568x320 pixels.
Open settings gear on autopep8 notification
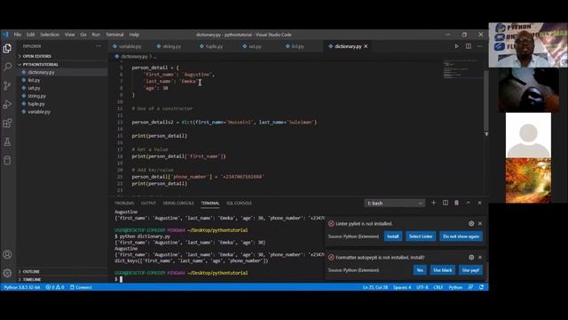pos(471,257)
